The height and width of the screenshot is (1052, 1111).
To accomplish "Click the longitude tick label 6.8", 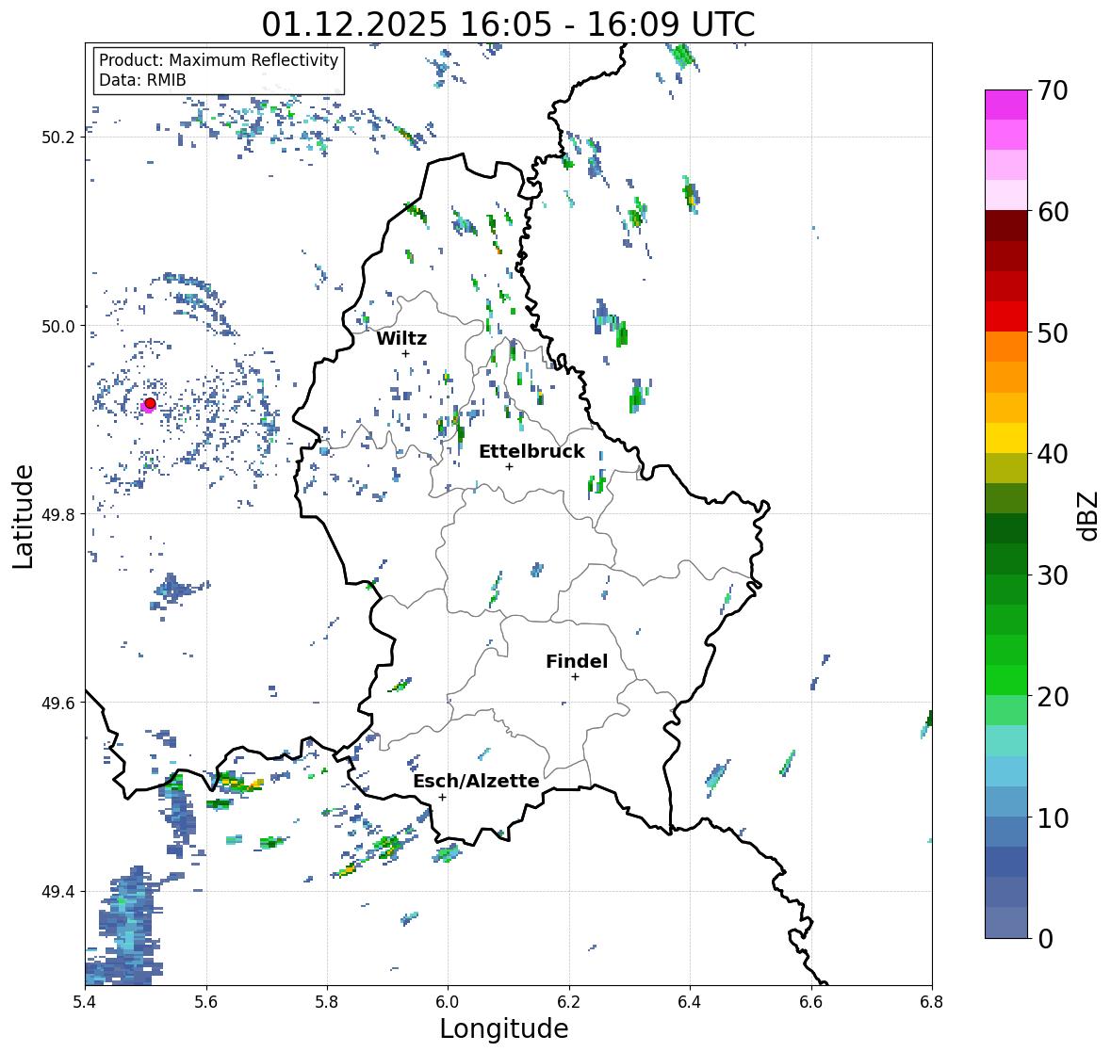I will pyautogui.click(x=932, y=1002).
